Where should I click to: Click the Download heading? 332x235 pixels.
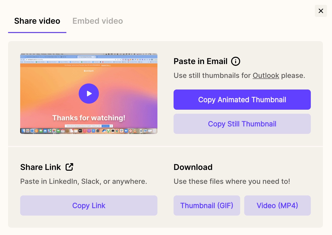pos(193,167)
